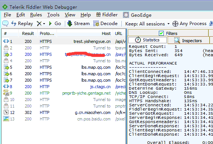This screenshot has height=144, width=213.
Task: Click lock icon of session 11
Action: click(6, 106)
